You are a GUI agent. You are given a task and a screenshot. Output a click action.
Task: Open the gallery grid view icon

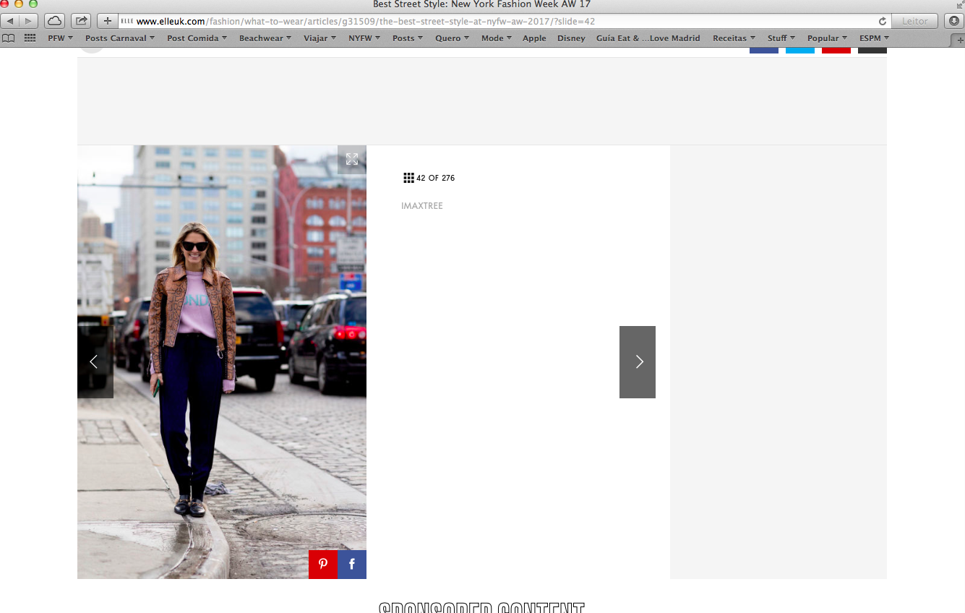pos(408,178)
